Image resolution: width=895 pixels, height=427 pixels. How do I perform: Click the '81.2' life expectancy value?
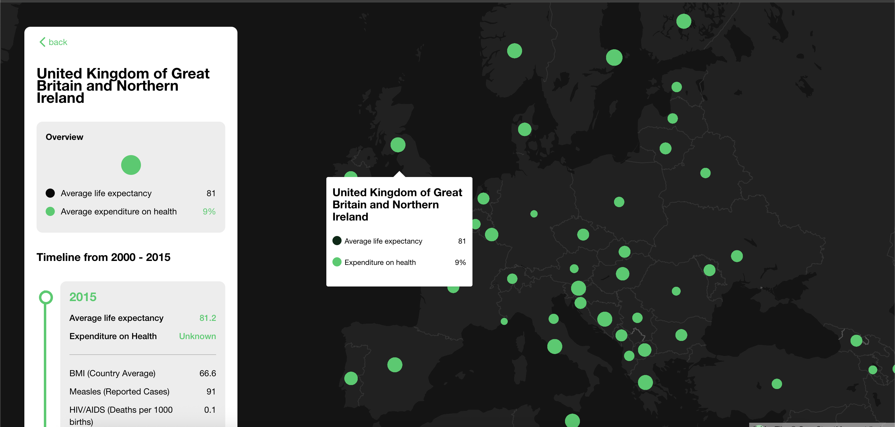(207, 318)
